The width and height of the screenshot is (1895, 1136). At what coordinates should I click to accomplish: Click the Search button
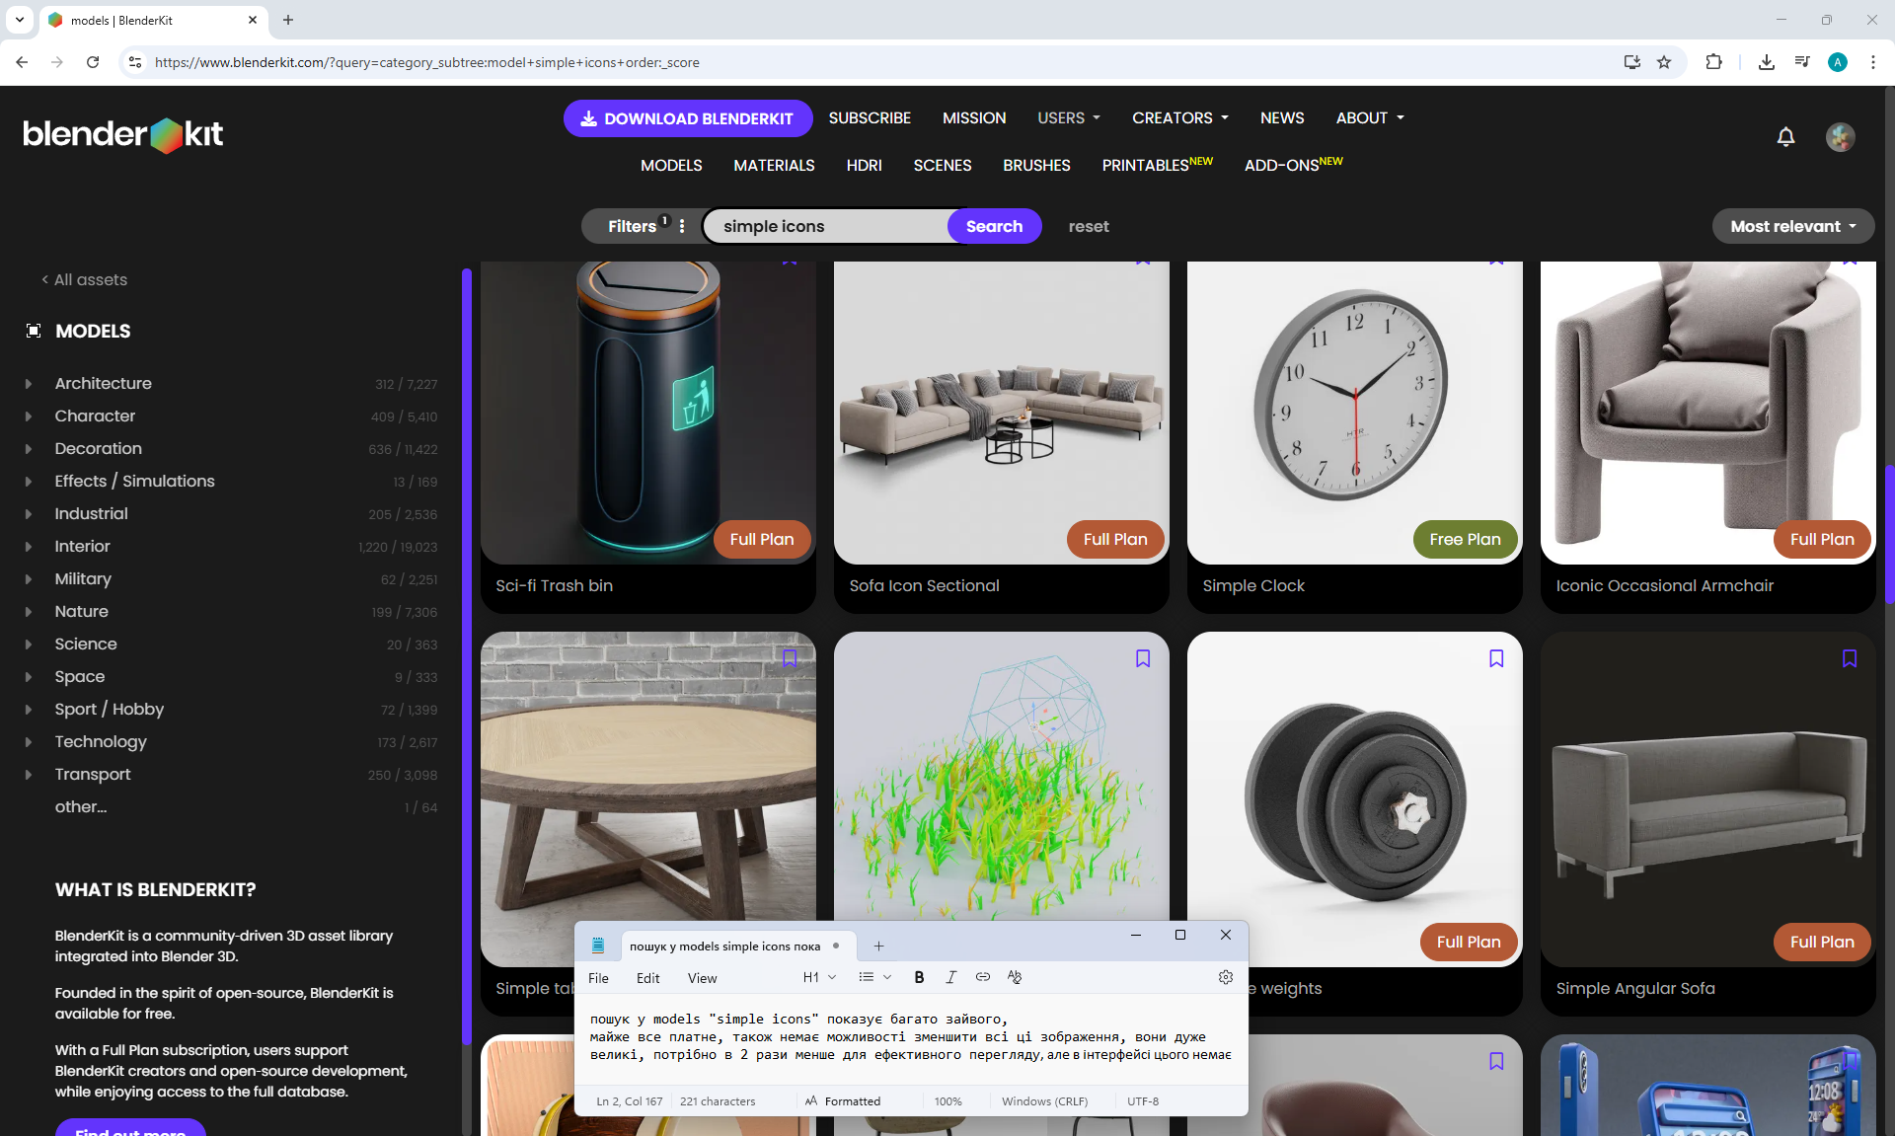994,226
